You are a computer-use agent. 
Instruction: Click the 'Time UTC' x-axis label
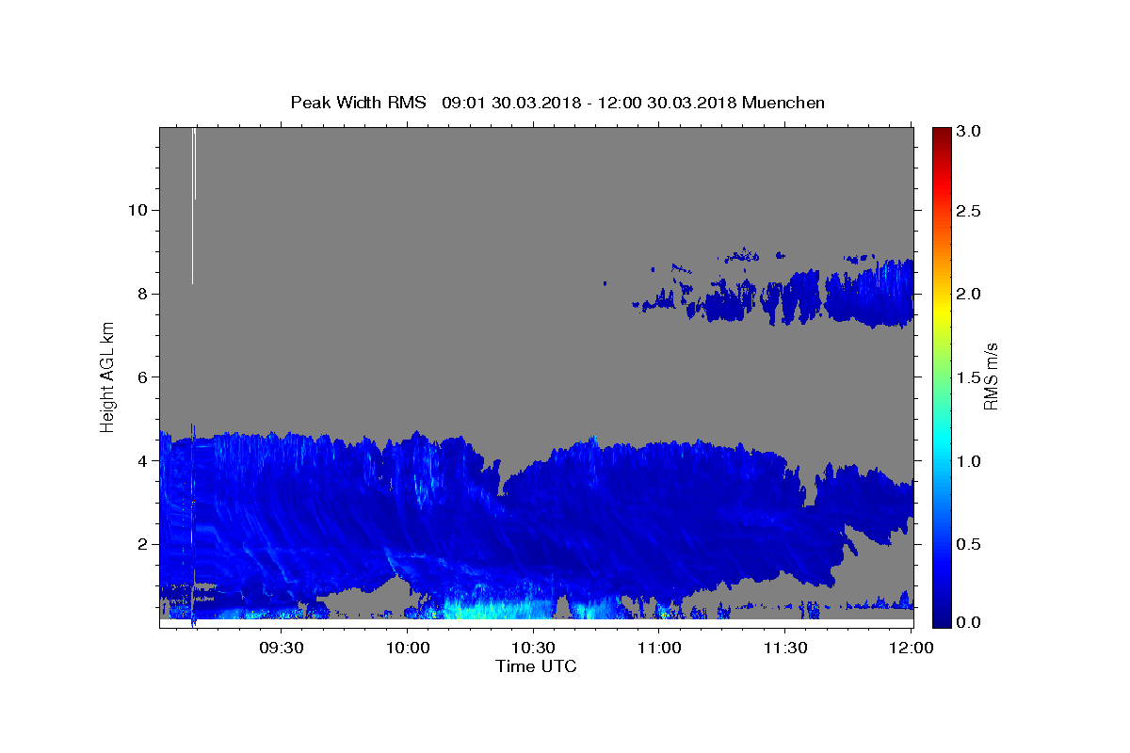(536, 666)
